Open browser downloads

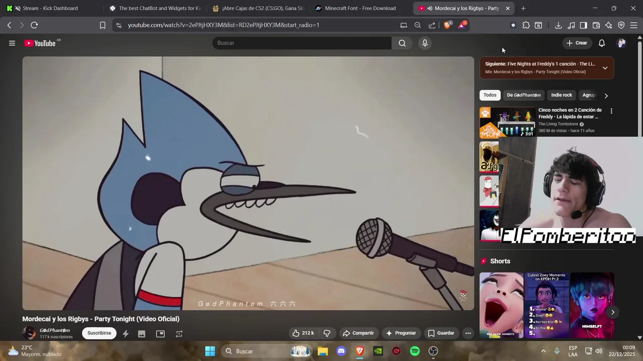558,25
